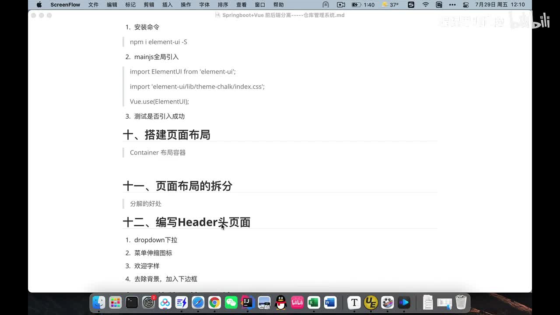Open the 编辑 menu
Screen dimensions: 560x315
[x=112, y=5]
